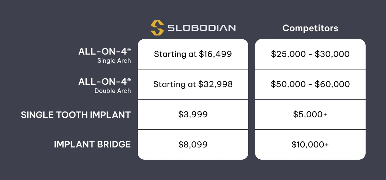
Task: Select the $3,999 single tooth price
Action: click(x=193, y=115)
